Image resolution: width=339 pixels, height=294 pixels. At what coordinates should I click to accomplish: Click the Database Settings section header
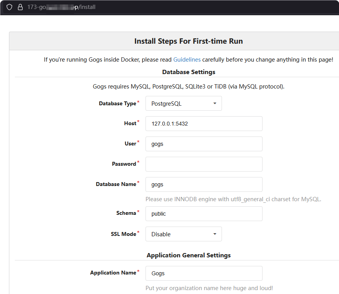[x=188, y=72]
